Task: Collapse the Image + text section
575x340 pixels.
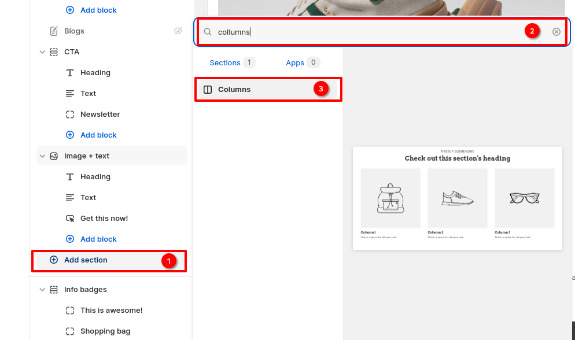Action: [42, 156]
